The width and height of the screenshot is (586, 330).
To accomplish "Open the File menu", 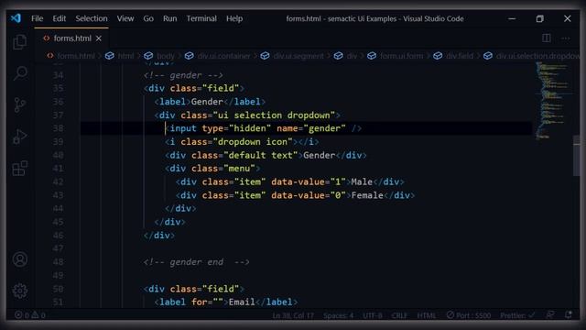I will [x=37, y=18].
